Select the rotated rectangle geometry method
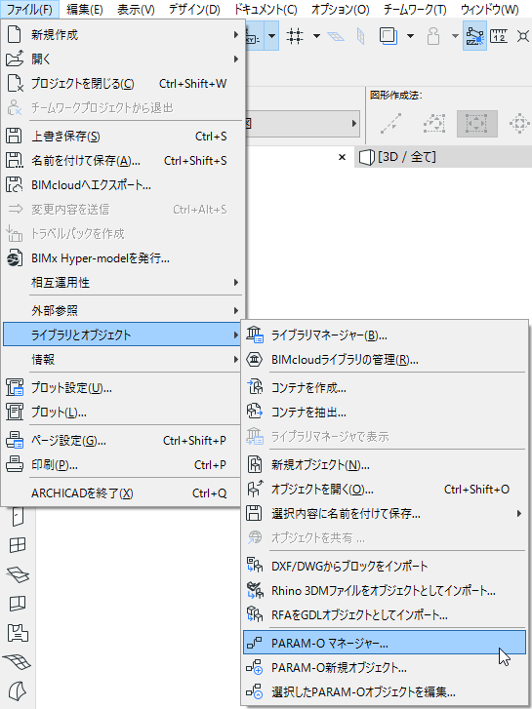Viewport: 532px width, 709px height. coord(433,124)
